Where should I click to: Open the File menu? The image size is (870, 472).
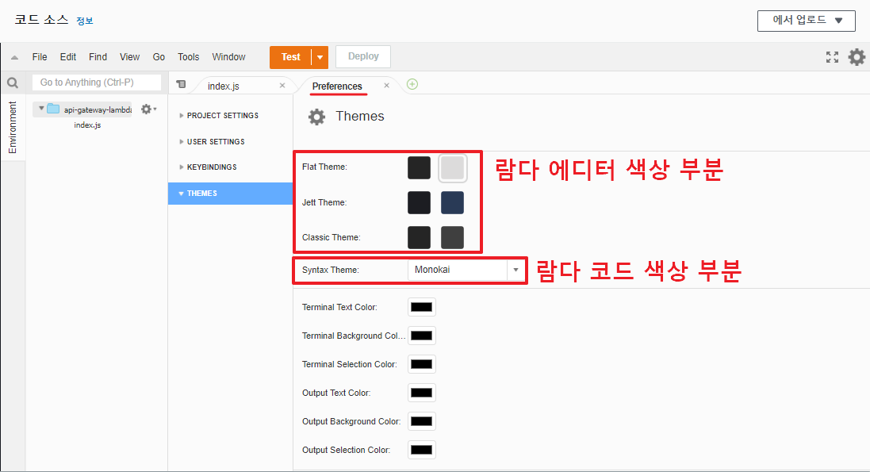[x=40, y=57]
